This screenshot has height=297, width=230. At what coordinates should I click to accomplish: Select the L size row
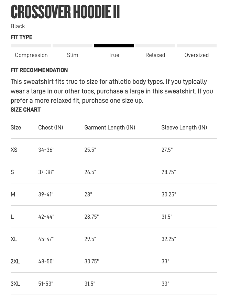pyautogui.click(x=114, y=217)
